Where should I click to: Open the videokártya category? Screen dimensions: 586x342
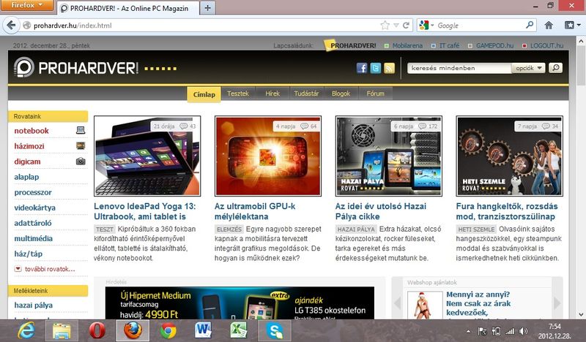(34, 208)
